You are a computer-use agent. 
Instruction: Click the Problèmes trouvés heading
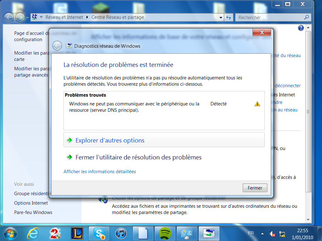point(85,95)
